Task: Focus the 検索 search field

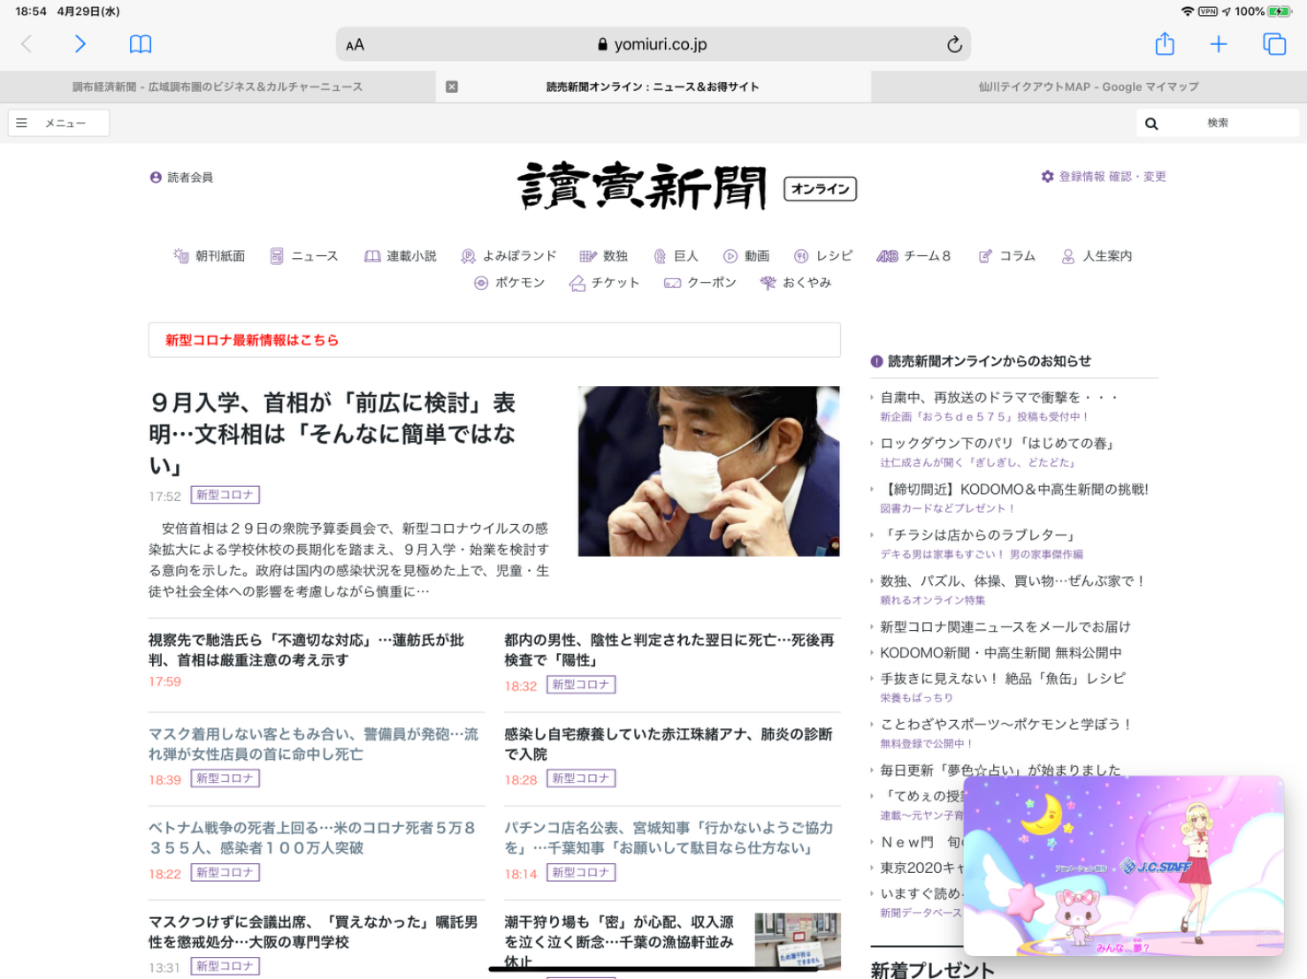Action: point(1218,123)
